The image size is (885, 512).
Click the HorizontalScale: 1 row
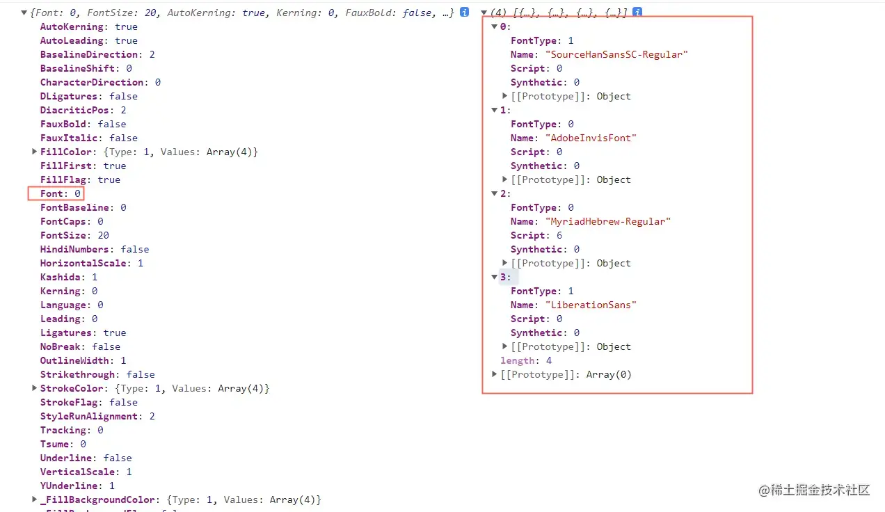[92, 263]
